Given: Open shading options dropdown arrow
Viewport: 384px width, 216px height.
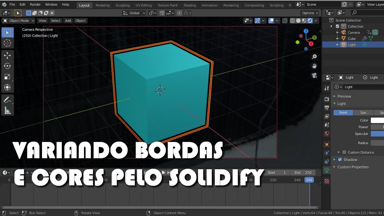Looking at the screenshot, I should point(316,21).
